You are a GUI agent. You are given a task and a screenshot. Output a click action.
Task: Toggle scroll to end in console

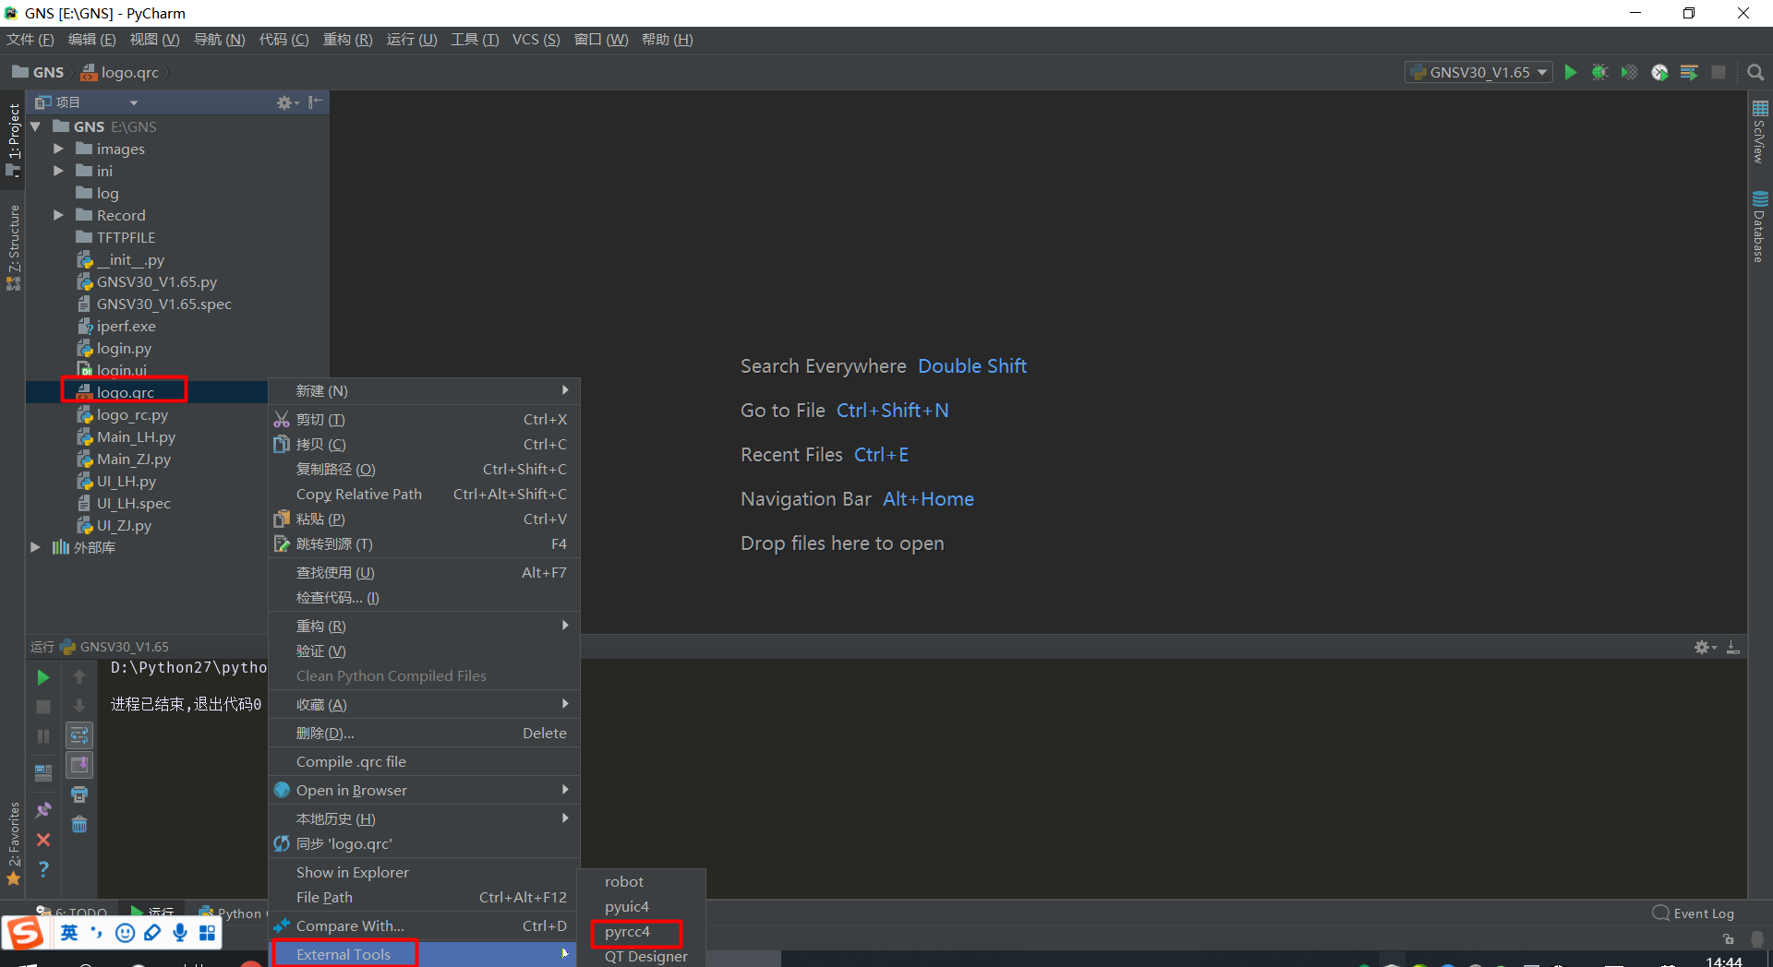tap(79, 765)
